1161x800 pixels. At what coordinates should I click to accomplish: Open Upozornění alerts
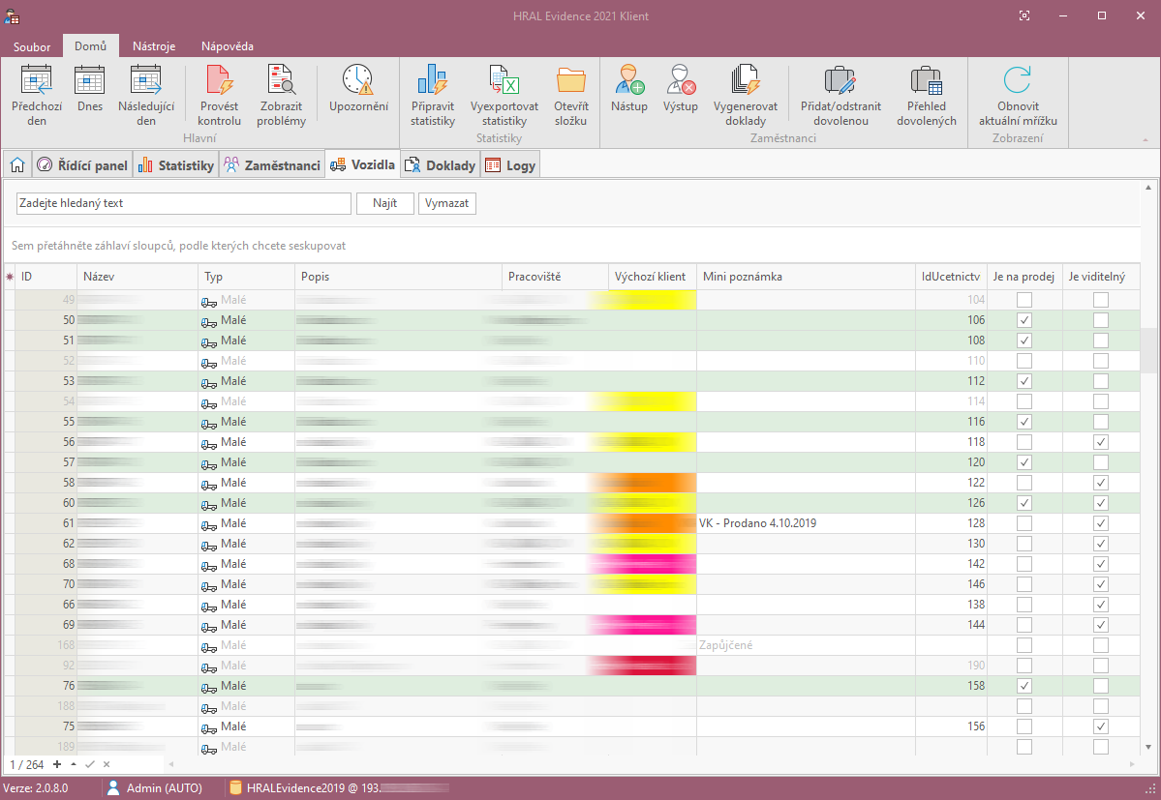coord(358,89)
